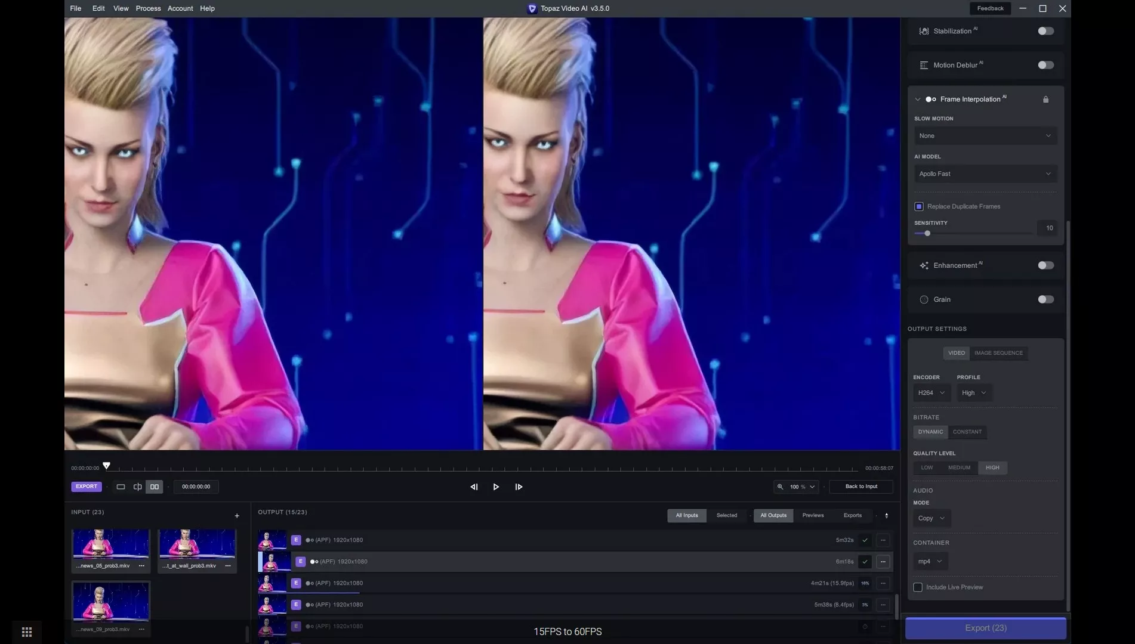Click the zoom magnifier icon
1135x644 pixels.
[780, 487]
